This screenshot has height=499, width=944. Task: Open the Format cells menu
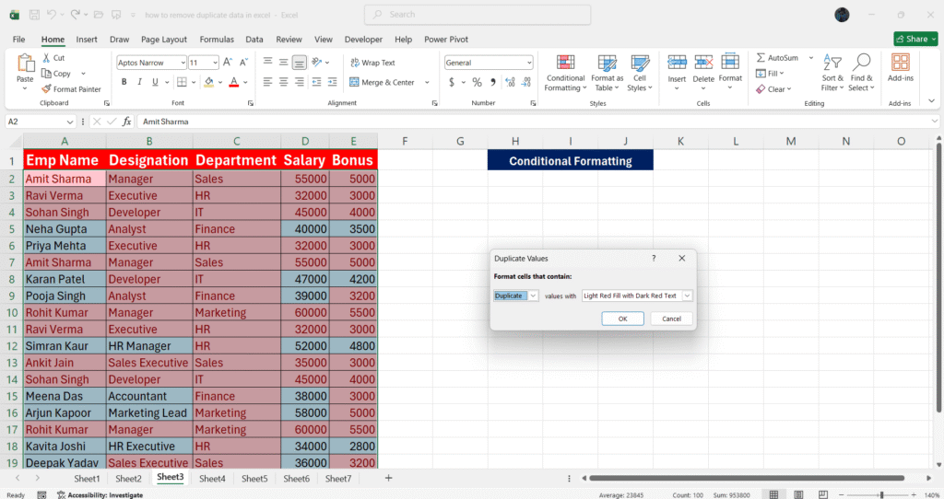[x=730, y=72]
